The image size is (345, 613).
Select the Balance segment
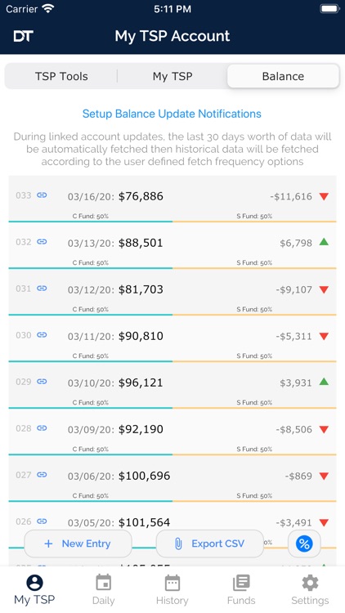(x=283, y=76)
